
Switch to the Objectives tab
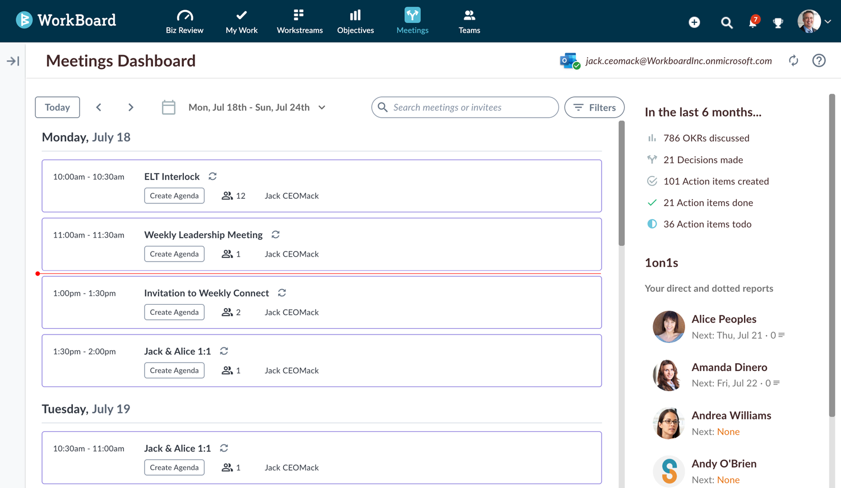click(355, 22)
